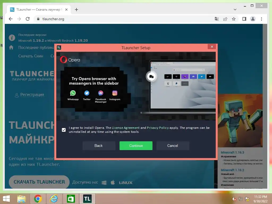Click the info icon on webpage
Image resolution: width=272 pixels, height=204 pixels.
12,38
